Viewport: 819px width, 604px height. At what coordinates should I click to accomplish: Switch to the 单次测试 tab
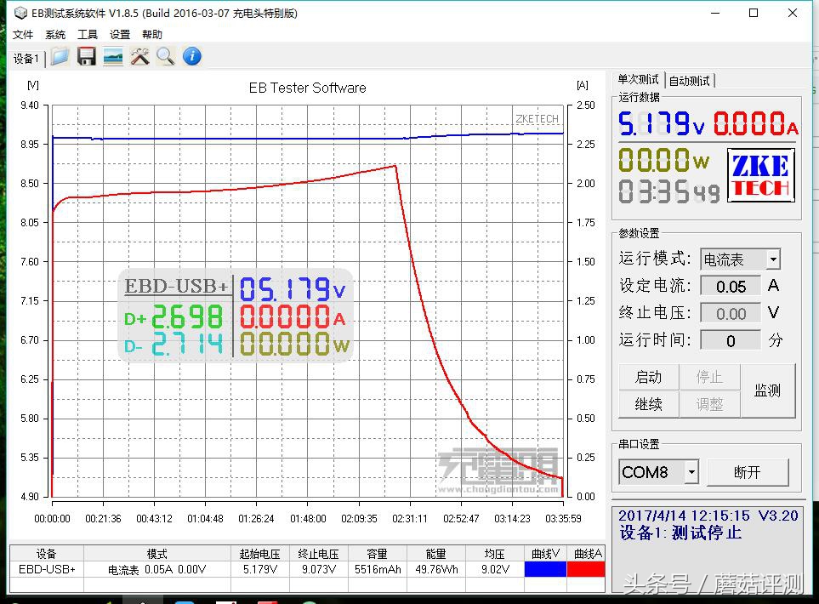tap(638, 80)
